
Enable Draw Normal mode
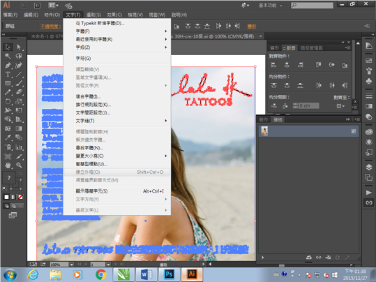pos(7,206)
